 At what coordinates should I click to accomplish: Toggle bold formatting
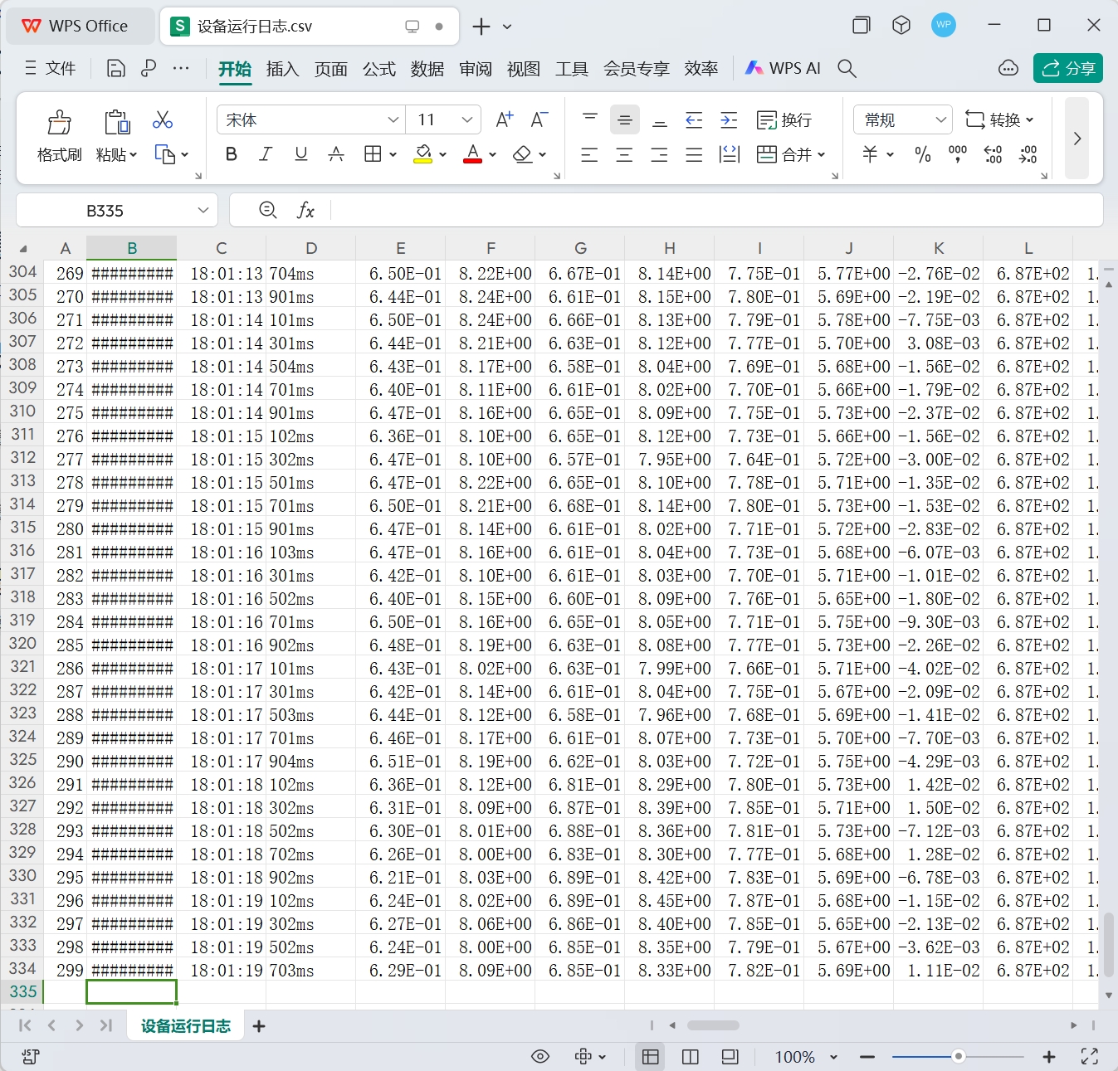click(x=231, y=154)
